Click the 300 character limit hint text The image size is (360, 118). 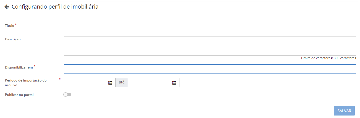[328, 58]
